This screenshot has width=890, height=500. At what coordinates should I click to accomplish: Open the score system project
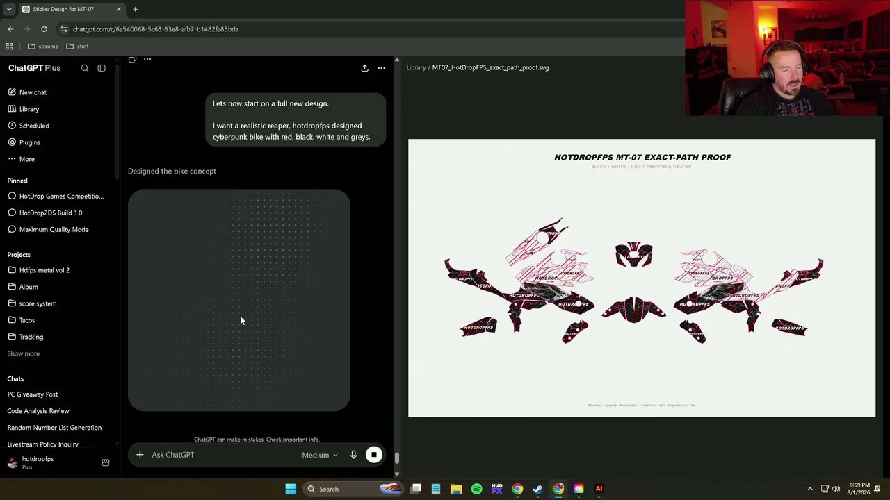[32, 303]
